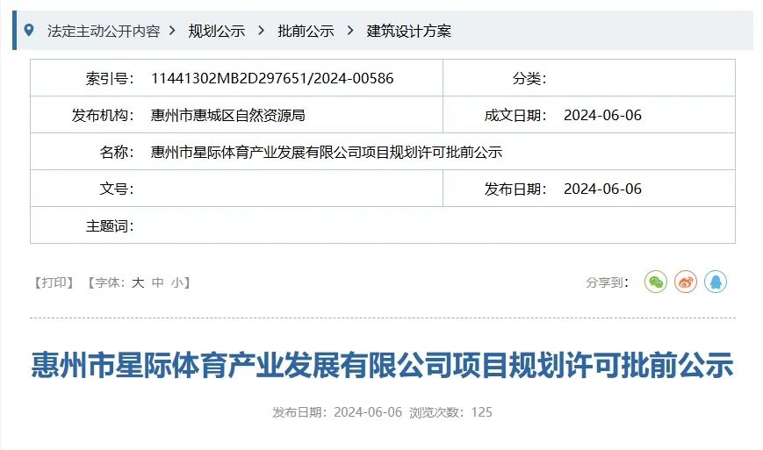Select index number 11441302MB2D297651/2024-00586
Screen dimensions: 763x450
272,78
